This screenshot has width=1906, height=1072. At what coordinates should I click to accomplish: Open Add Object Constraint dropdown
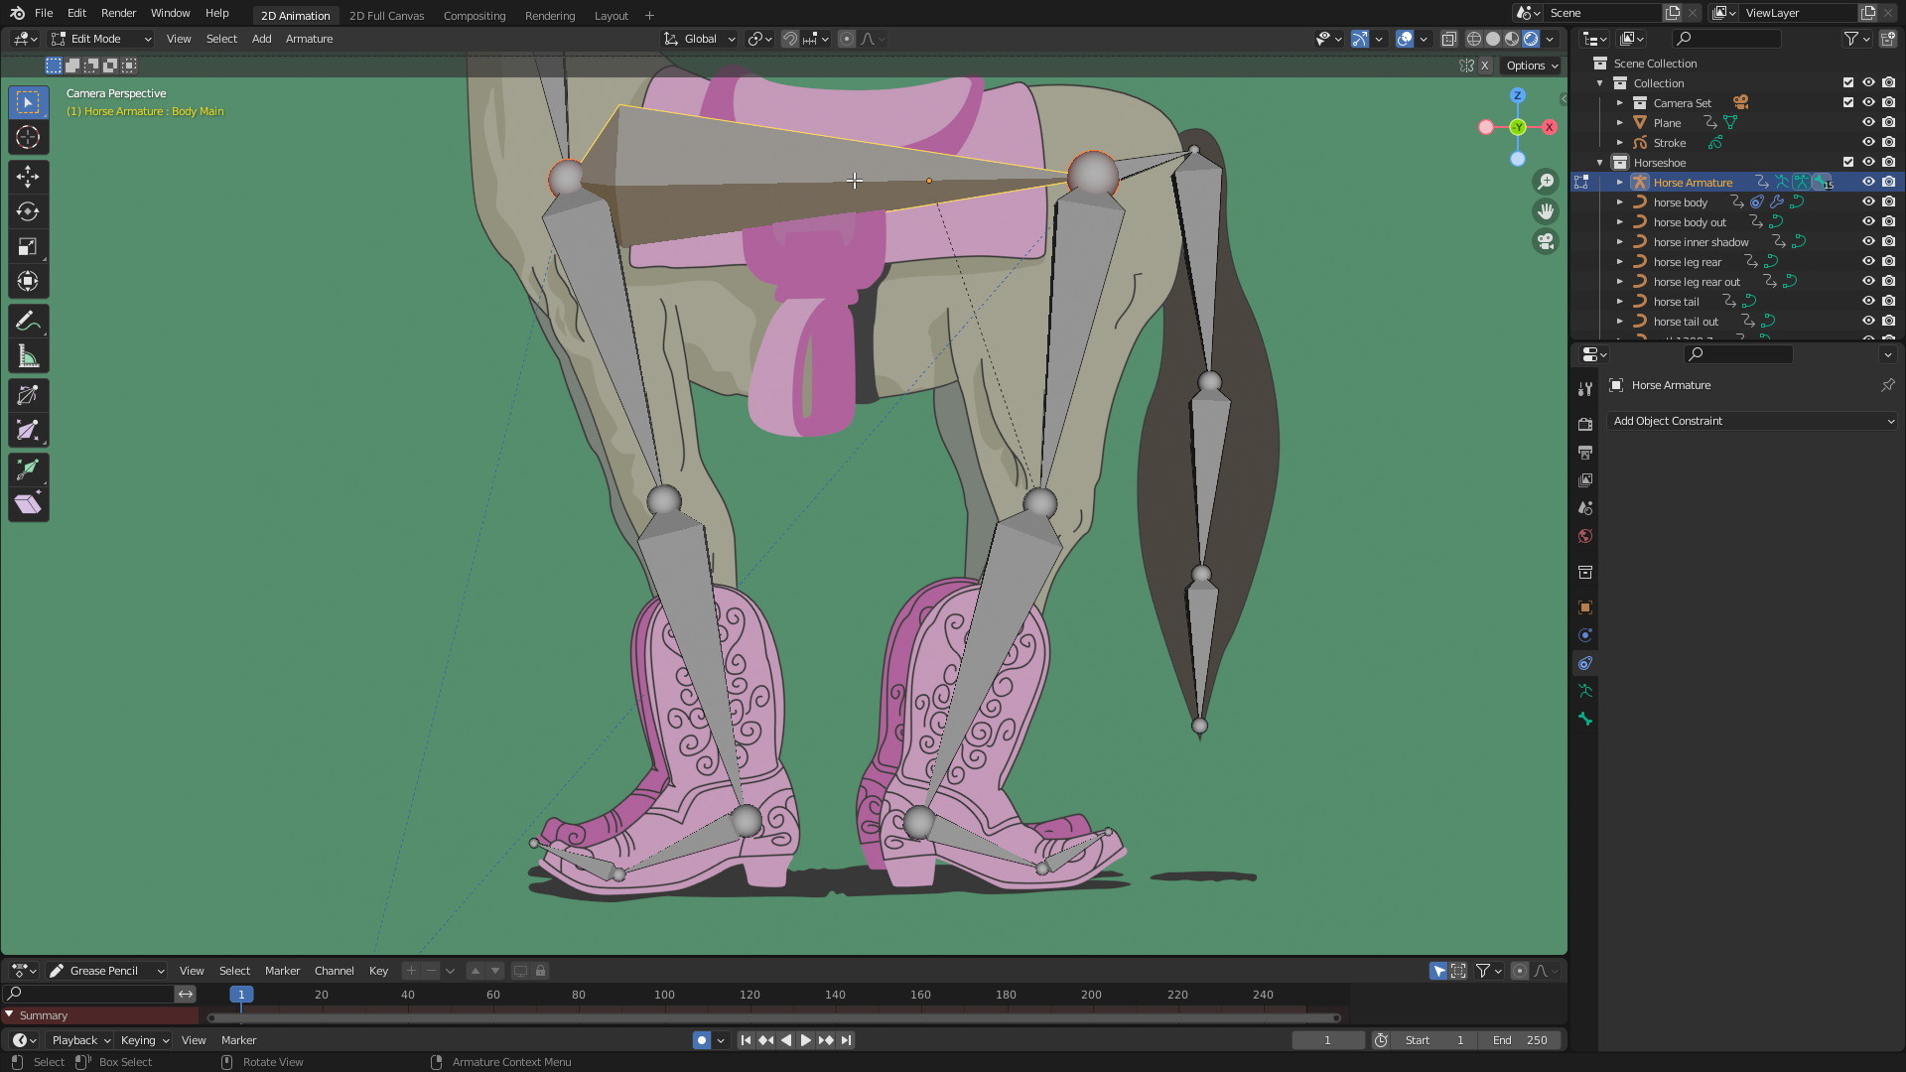(1751, 421)
